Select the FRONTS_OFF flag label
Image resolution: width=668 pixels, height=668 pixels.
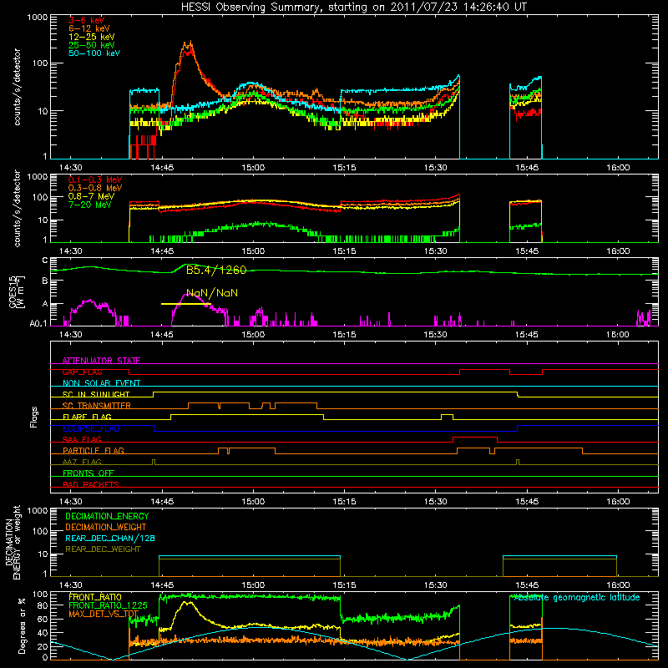[89, 473]
